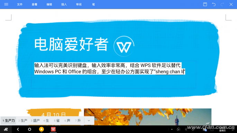Viewport: 237px width, 133px height.
Task: Pick candidate 6 声
Action: [67, 121]
